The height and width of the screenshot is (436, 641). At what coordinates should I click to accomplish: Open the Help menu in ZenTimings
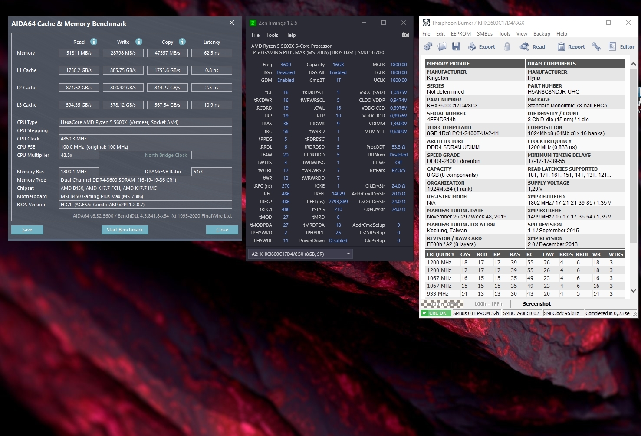290,35
